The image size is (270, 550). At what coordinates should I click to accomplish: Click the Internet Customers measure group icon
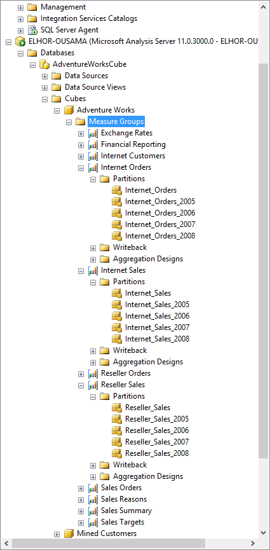click(93, 156)
